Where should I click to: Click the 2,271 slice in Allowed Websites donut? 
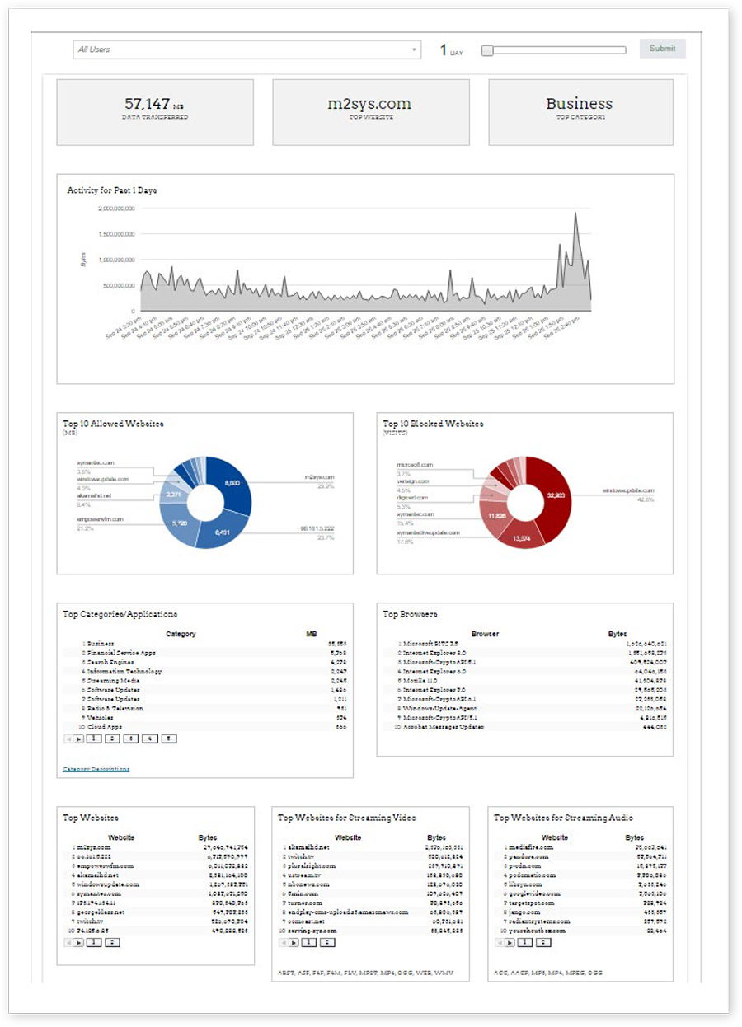click(172, 495)
